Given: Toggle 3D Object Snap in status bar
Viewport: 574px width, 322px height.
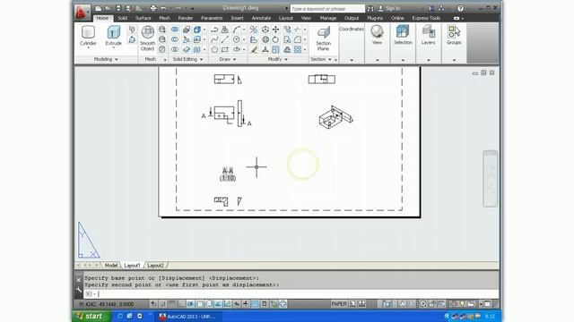Looking at the screenshot, I should pos(209,304).
